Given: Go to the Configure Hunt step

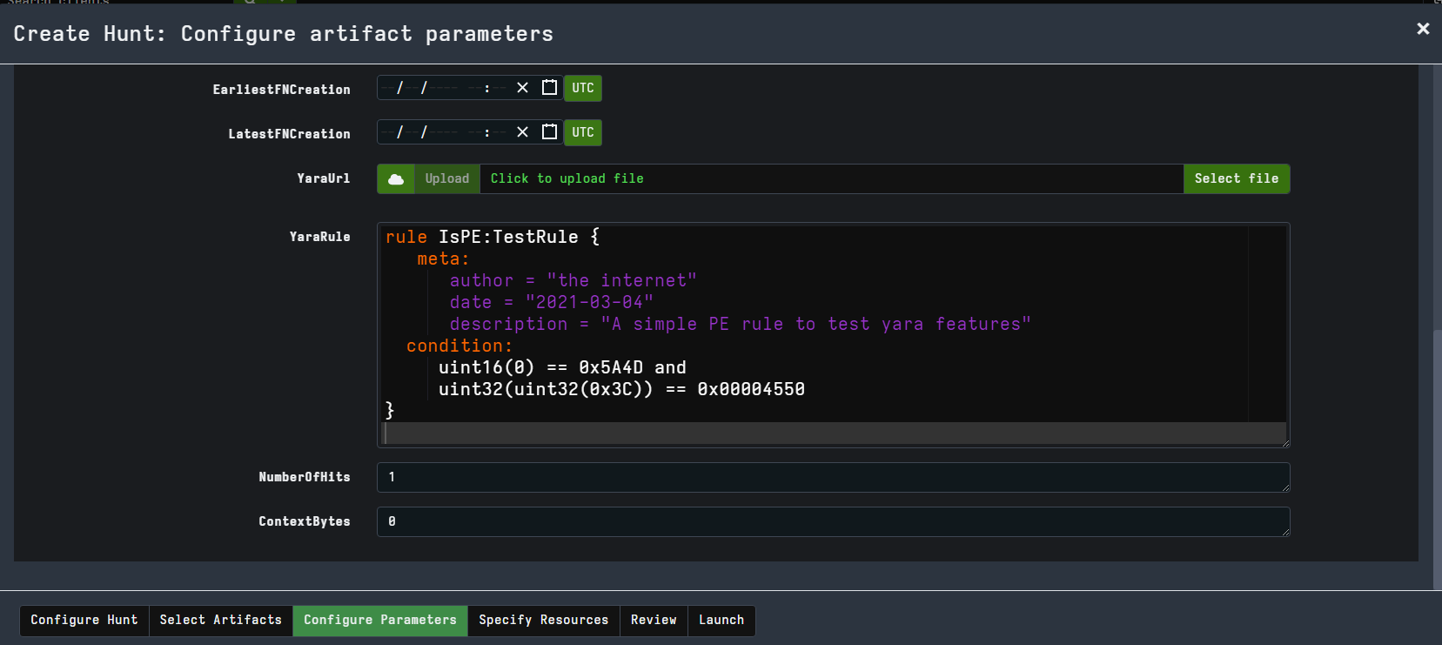Looking at the screenshot, I should pyautogui.click(x=84, y=621).
